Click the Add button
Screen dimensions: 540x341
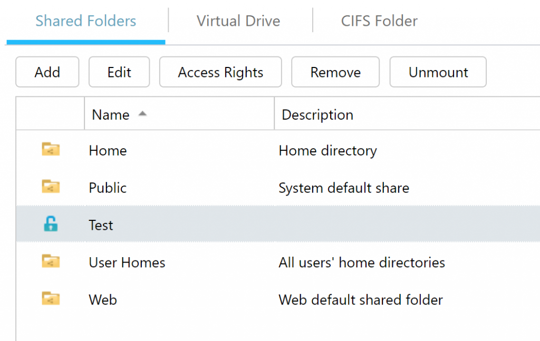tap(47, 72)
